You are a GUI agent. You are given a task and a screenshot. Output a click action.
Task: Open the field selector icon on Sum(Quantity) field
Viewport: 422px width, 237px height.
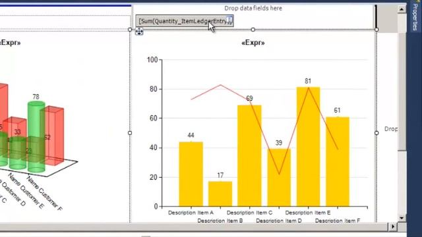click(x=229, y=20)
